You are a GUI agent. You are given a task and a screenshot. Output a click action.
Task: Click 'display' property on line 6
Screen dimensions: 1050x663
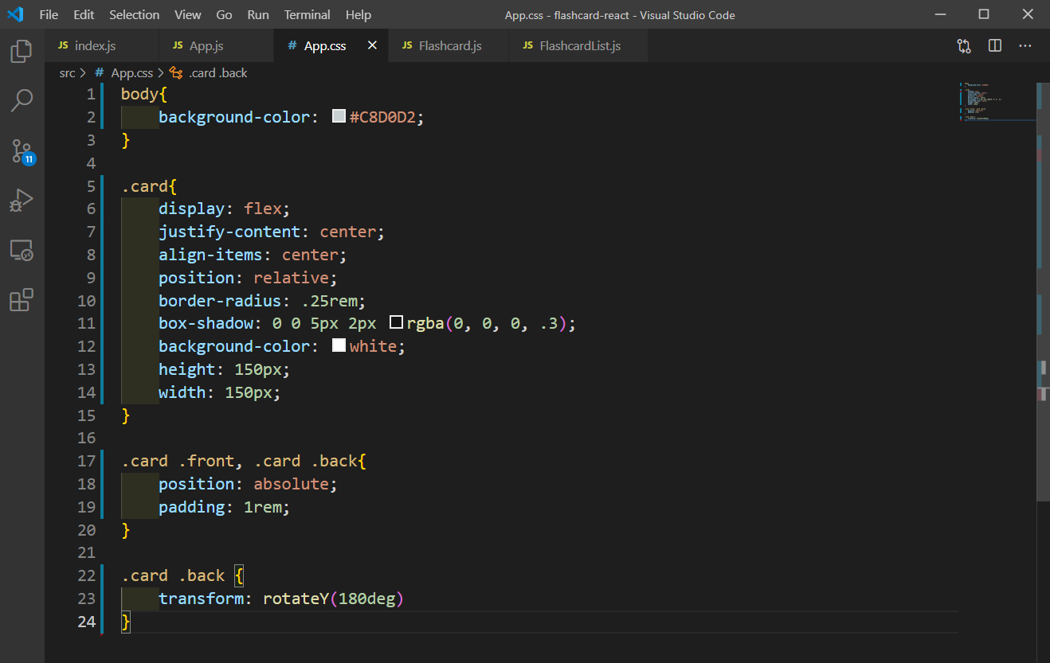coord(192,209)
